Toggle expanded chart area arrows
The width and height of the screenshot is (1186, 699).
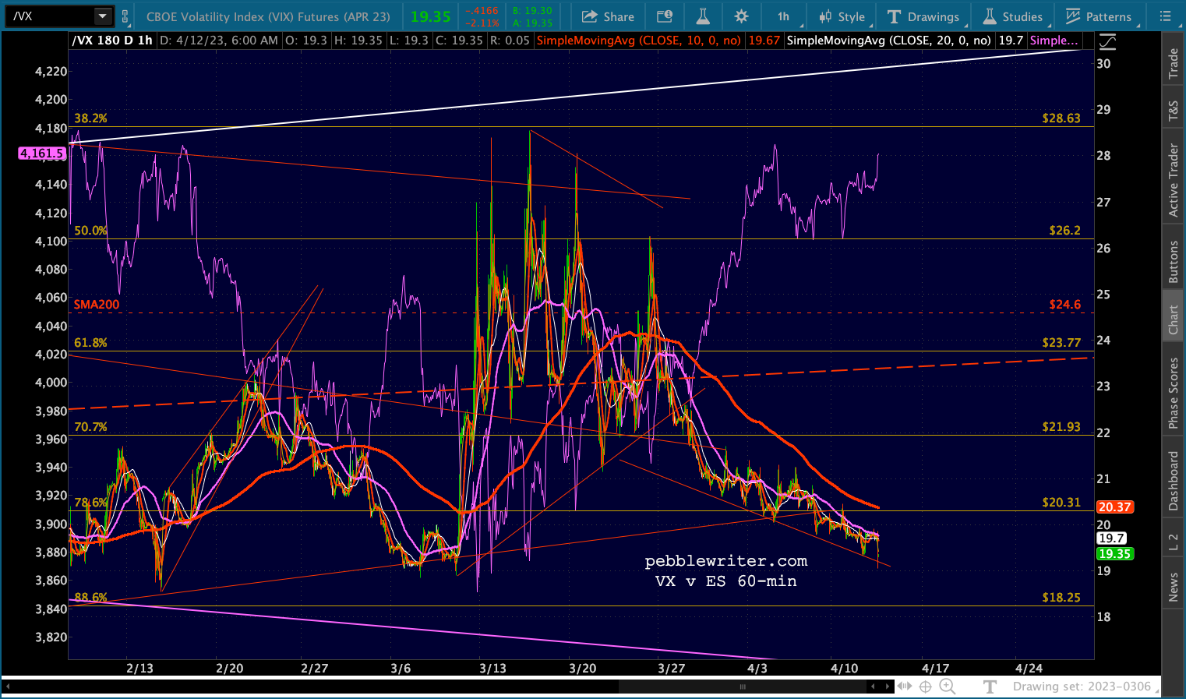click(x=904, y=687)
